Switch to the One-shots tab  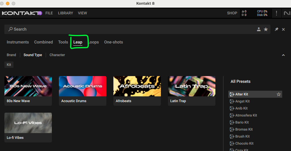point(113,42)
